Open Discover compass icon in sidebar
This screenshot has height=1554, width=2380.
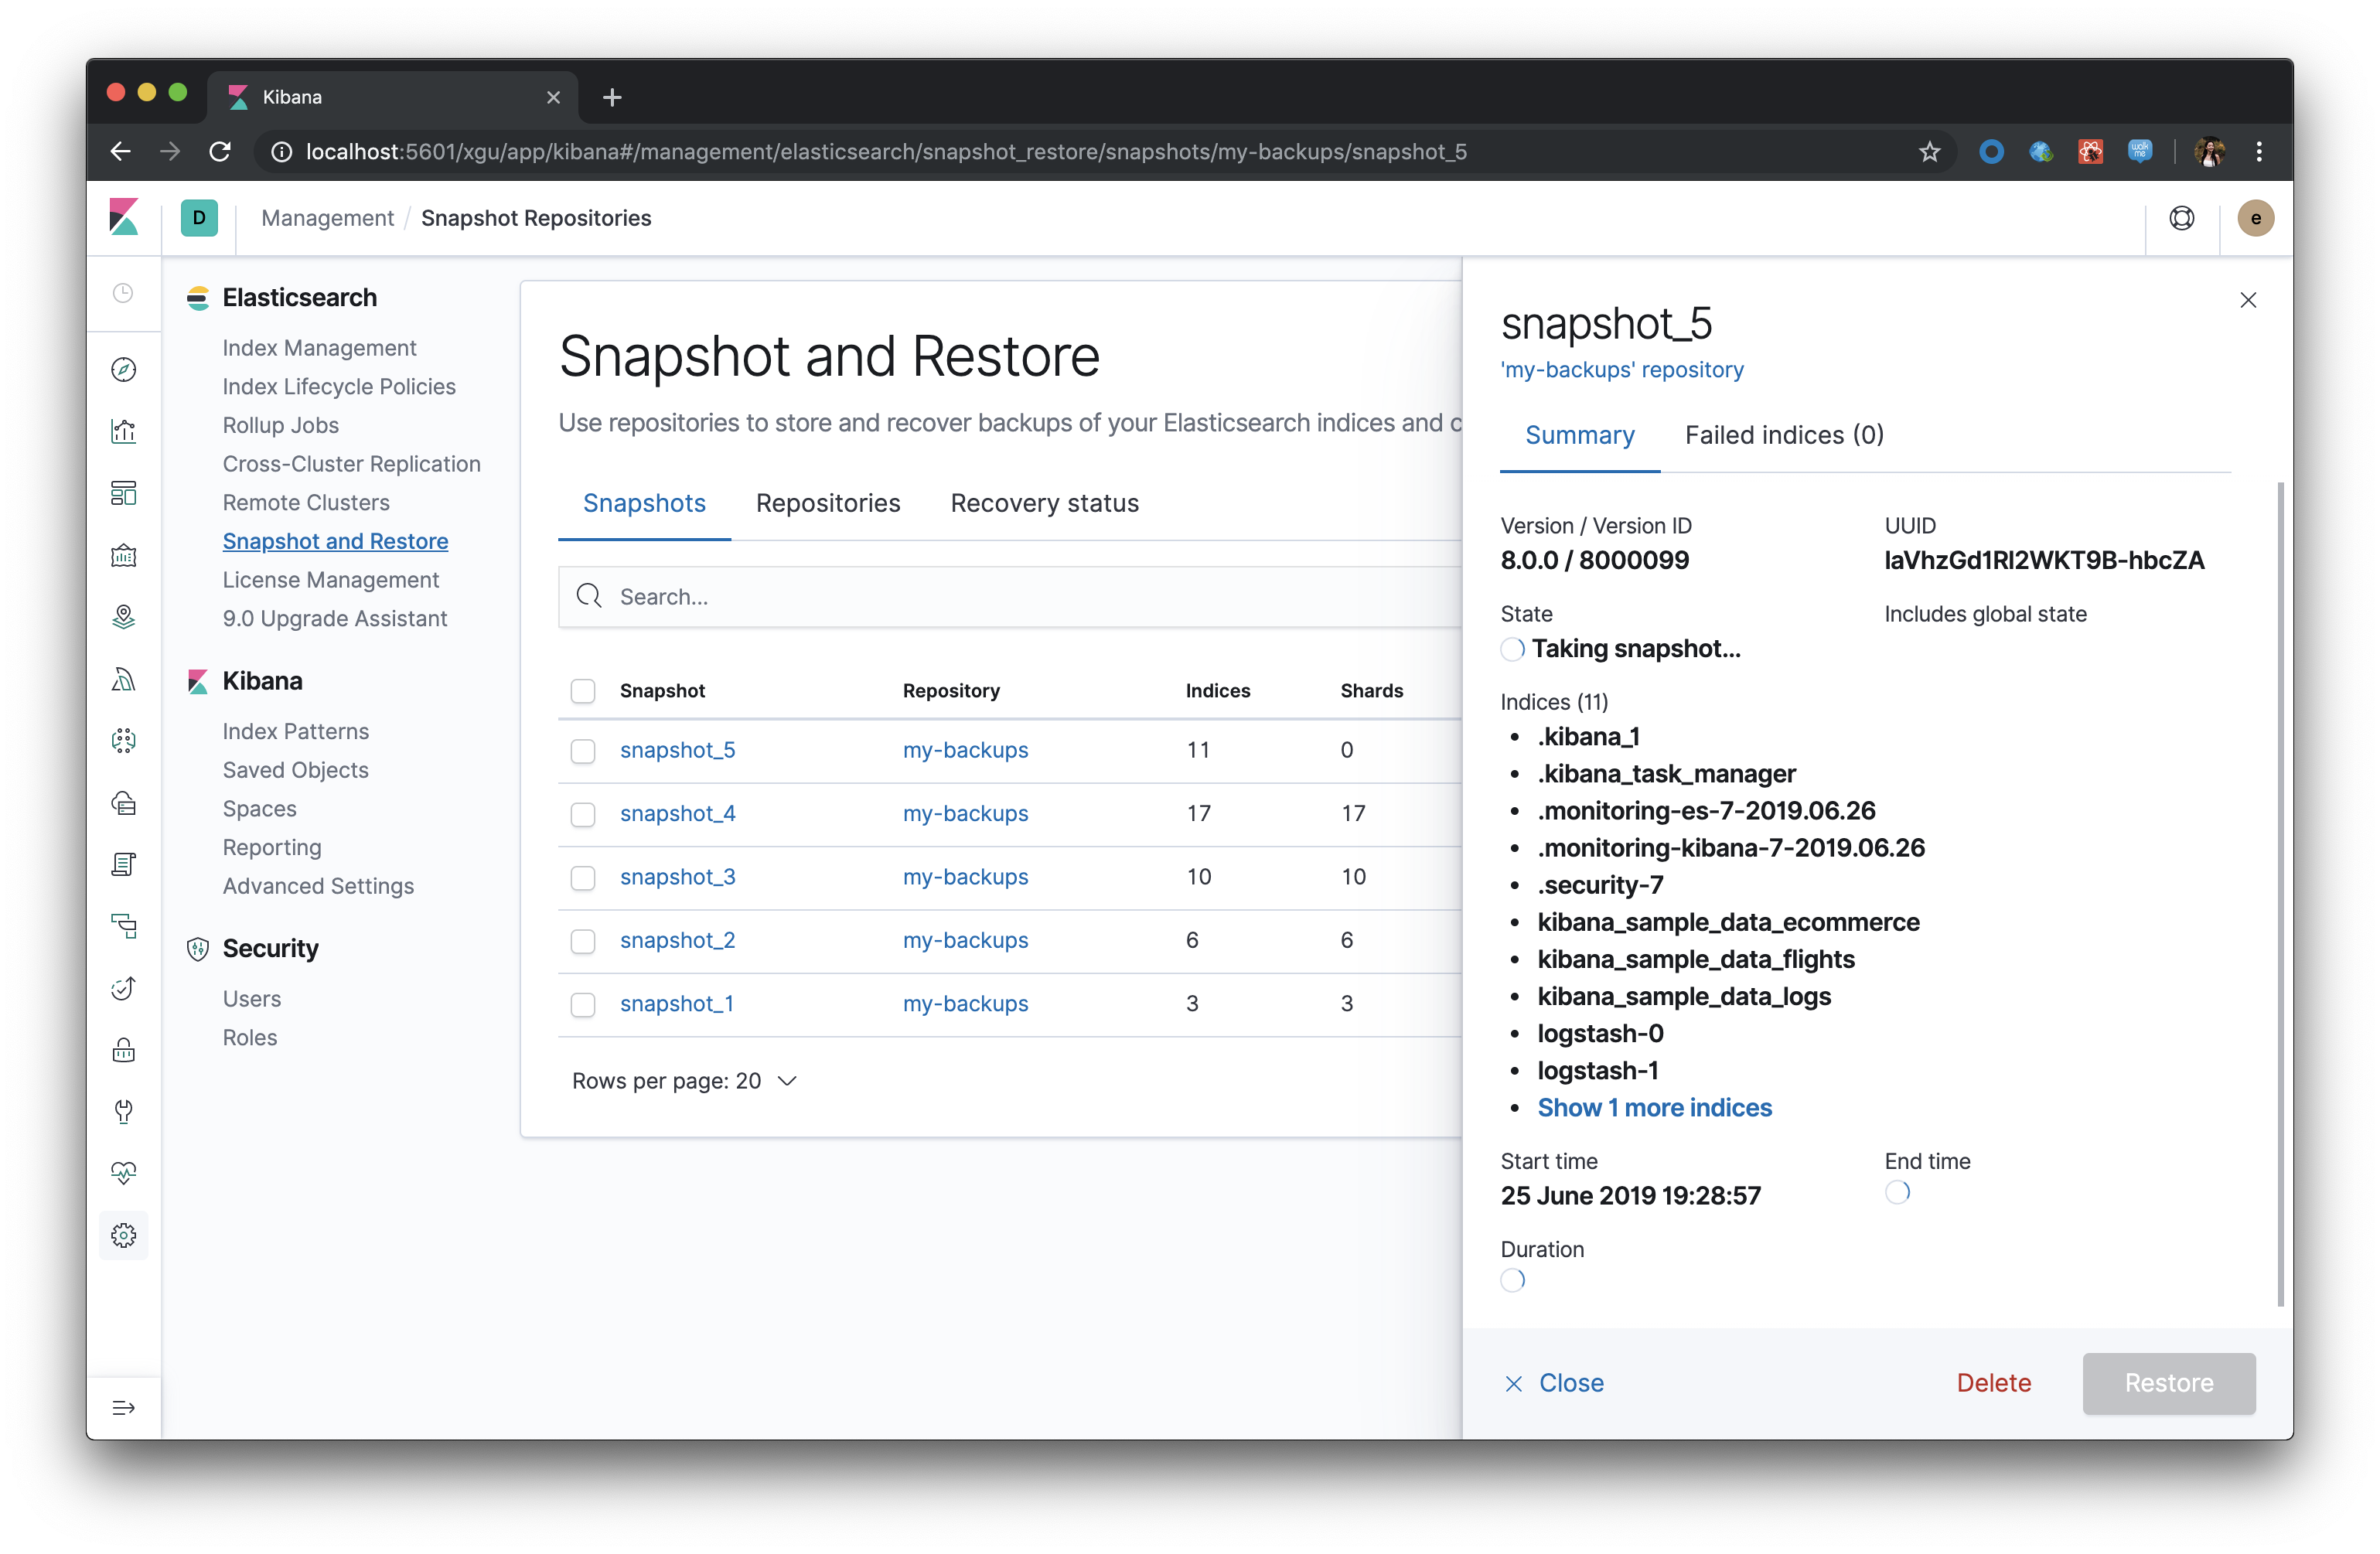point(123,370)
